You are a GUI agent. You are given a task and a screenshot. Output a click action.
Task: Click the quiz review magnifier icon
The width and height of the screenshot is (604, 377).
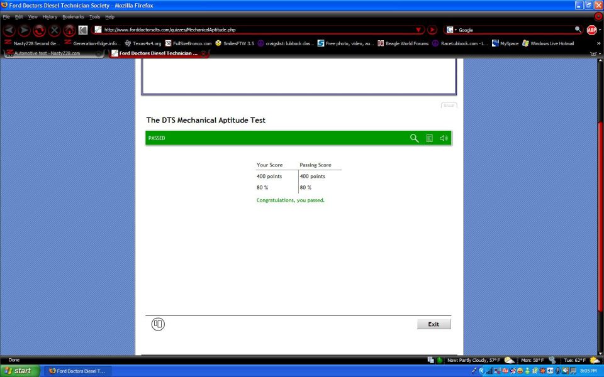414,138
